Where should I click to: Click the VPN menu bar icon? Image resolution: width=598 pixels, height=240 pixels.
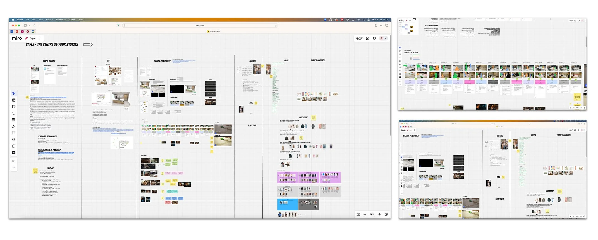(342, 20)
